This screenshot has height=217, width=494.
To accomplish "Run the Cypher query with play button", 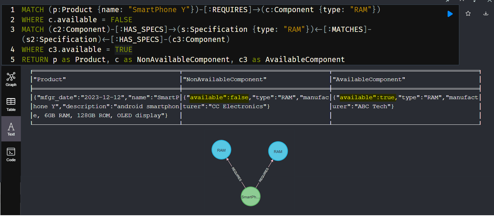I will pos(450,14).
